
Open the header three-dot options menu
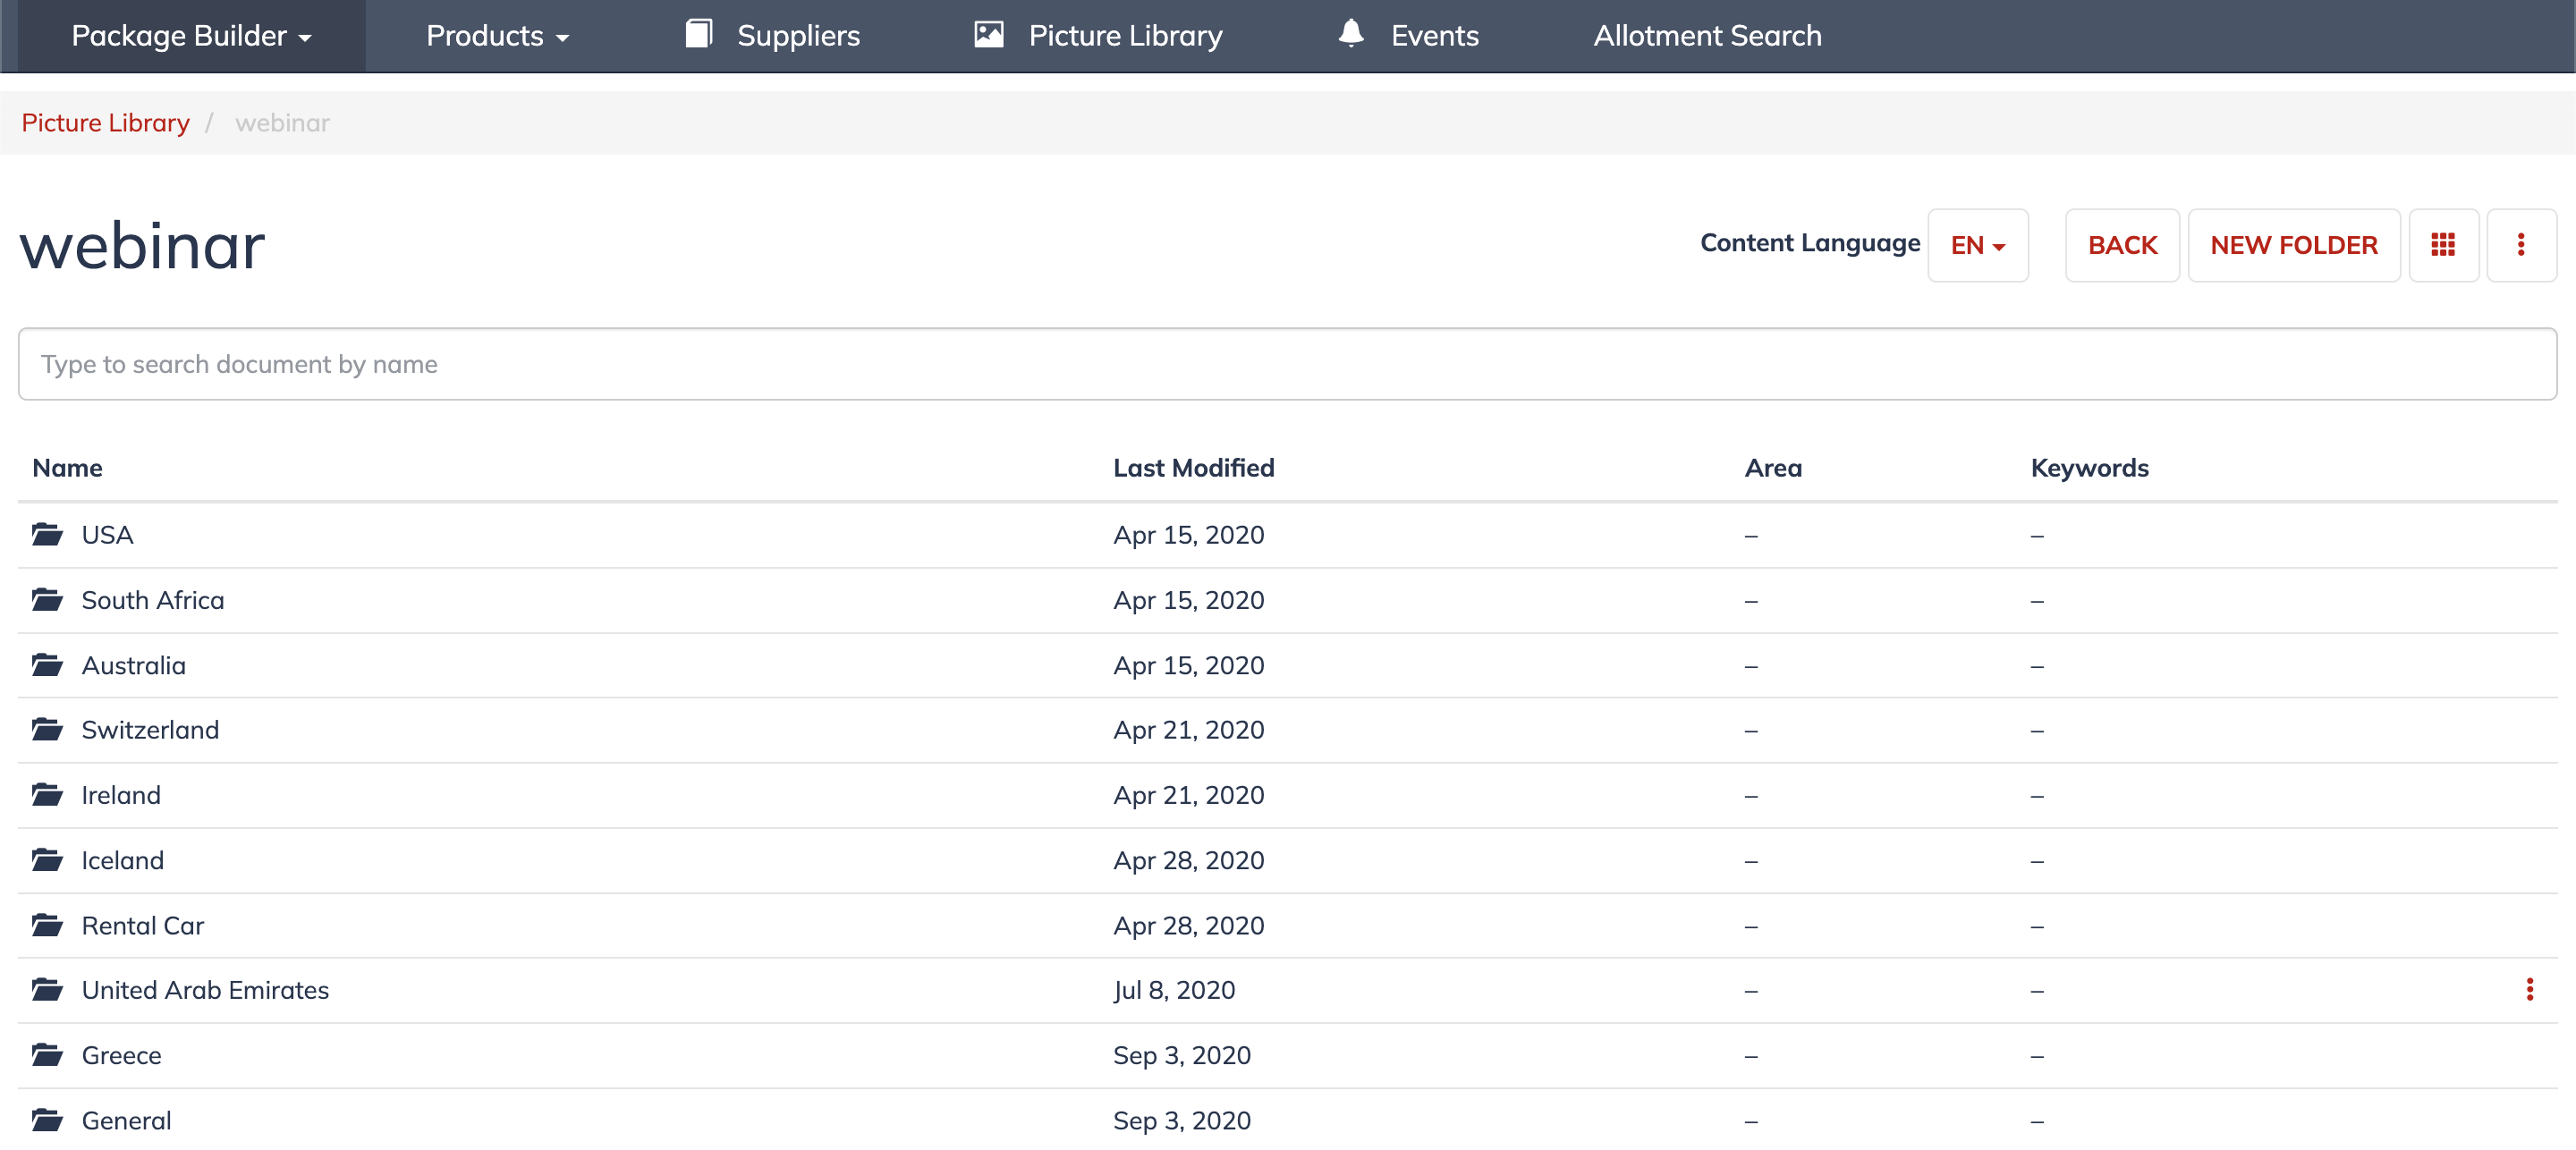click(2520, 245)
